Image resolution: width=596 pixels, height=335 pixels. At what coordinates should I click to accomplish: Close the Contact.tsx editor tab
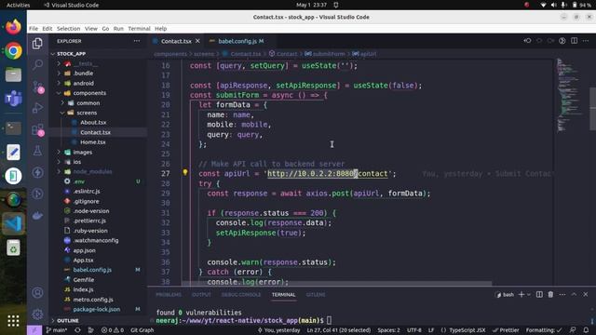click(x=197, y=41)
